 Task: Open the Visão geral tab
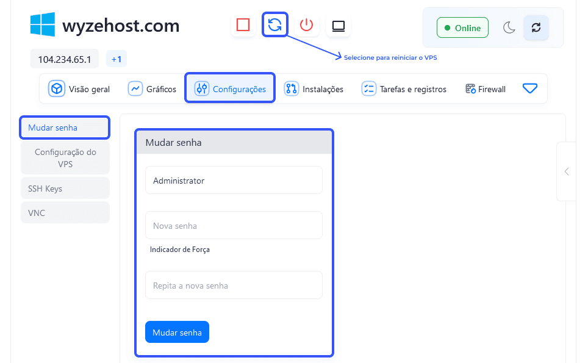79,89
